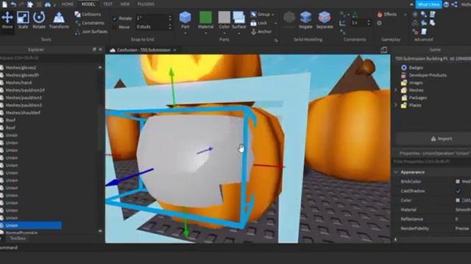Click the constraint details axis icon
The width and height of the screenshot is (471, 264).
click(342, 23)
